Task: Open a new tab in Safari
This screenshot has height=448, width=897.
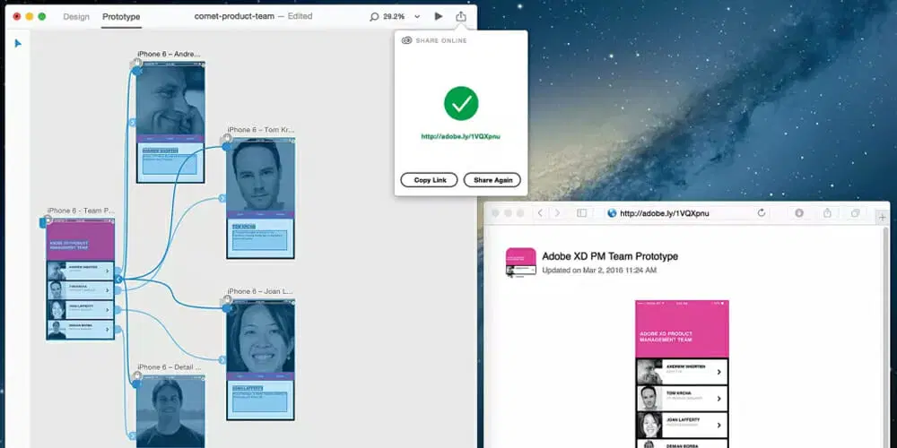Action: [x=882, y=217]
